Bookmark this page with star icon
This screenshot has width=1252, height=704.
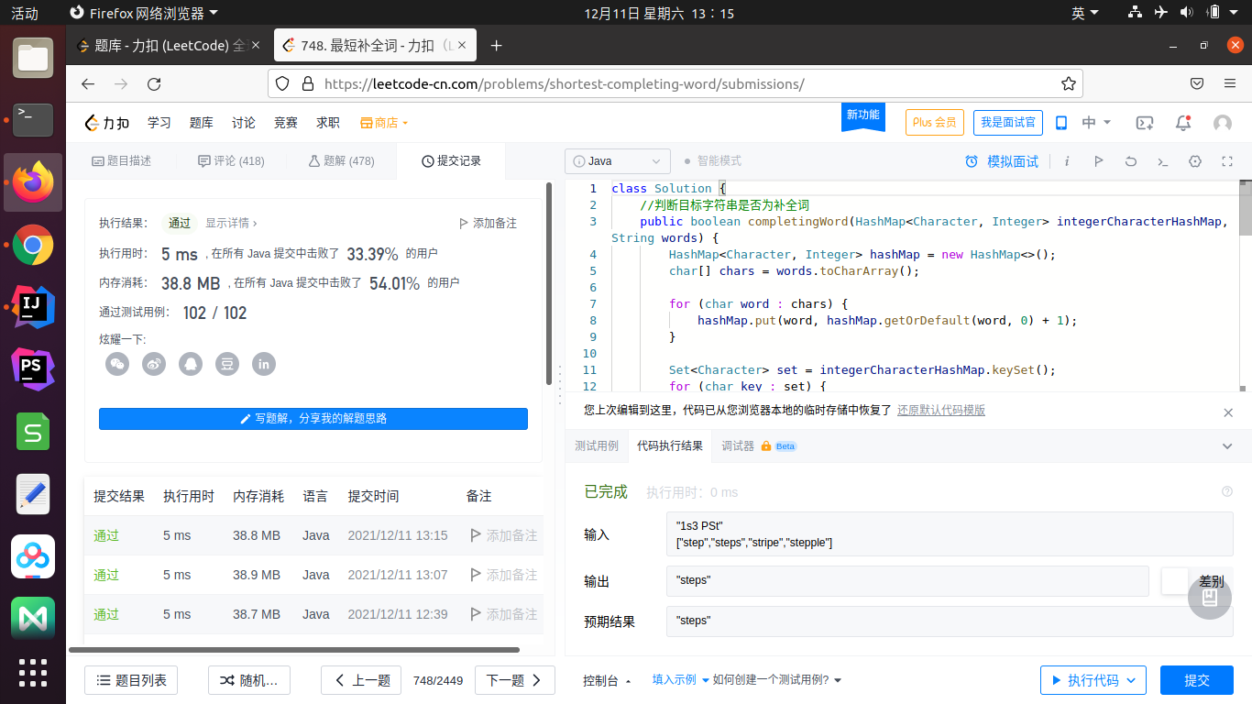pos(1068,83)
